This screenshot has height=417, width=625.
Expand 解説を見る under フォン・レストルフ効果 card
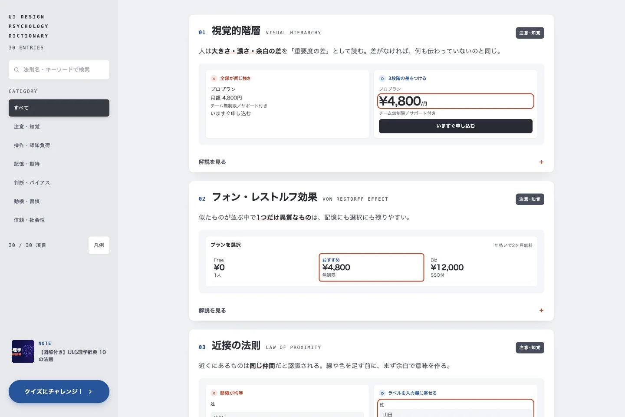[371, 311]
